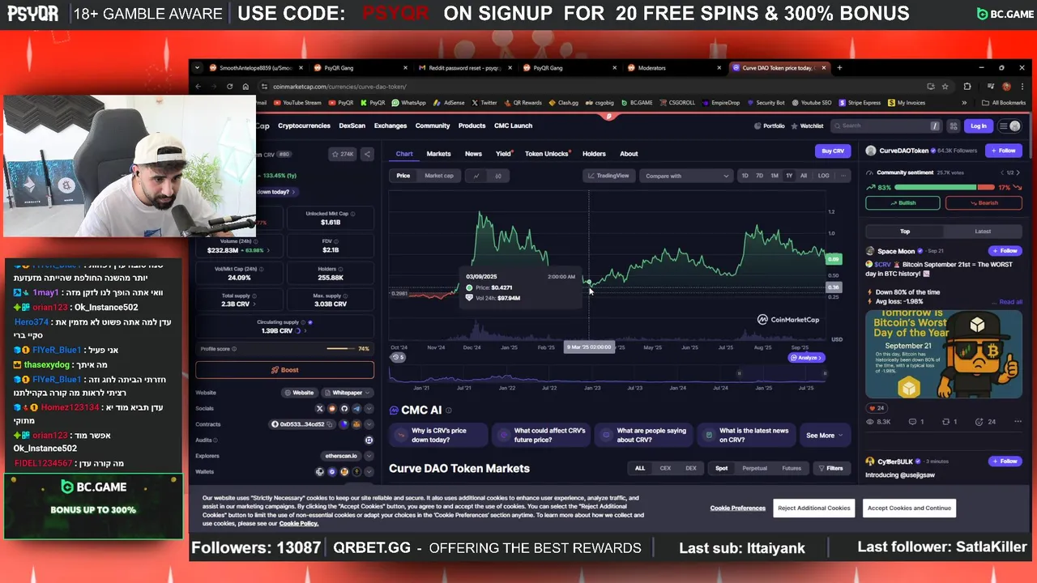Open the hamburger profile menu icon
The image size is (1037, 583).
tap(1009, 126)
